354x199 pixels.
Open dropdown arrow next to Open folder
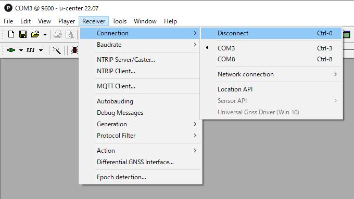pos(45,35)
